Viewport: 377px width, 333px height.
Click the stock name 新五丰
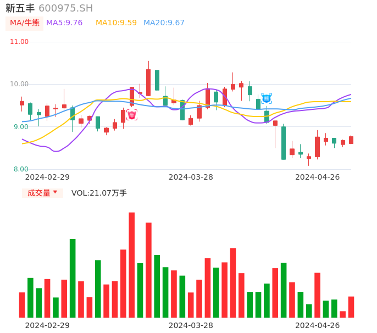click(x=20, y=8)
